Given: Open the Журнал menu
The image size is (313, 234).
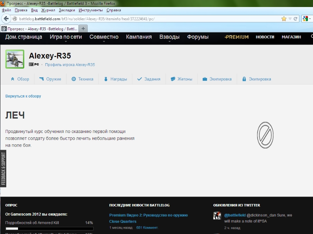Looking at the screenshot, I should pyautogui.click(x=48, y=10).
